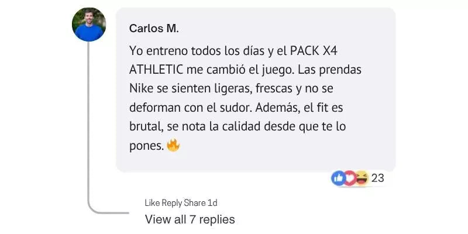The height and width of the screenshot is (234, 468).
Task: Like Carlos M.'s comment
Action: coord(152,203)
